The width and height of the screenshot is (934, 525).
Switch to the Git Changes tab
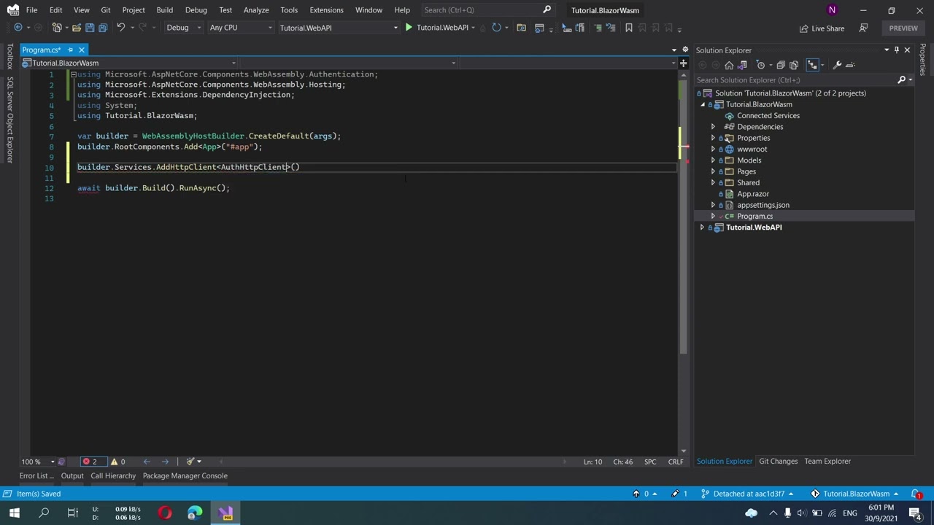778,462
